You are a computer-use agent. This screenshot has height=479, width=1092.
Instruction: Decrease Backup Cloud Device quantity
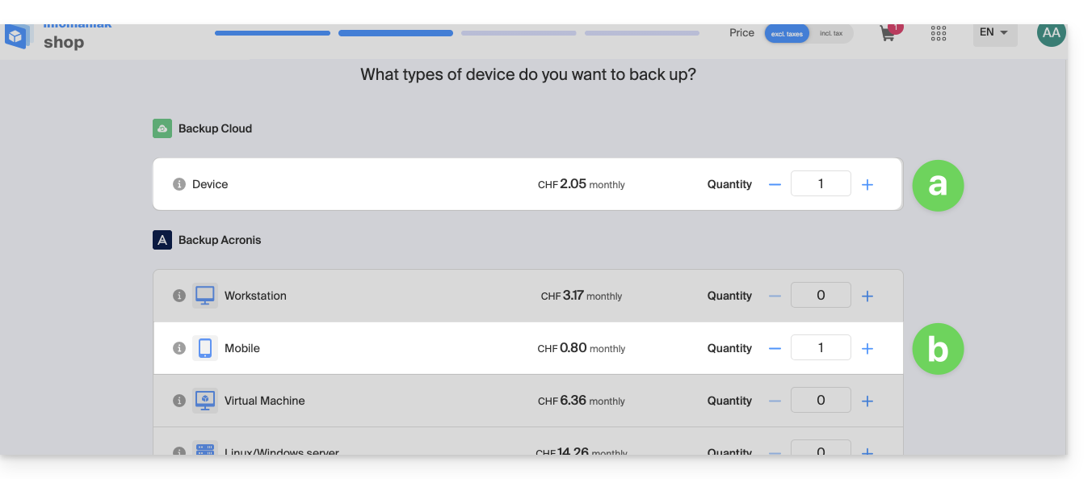775,184
